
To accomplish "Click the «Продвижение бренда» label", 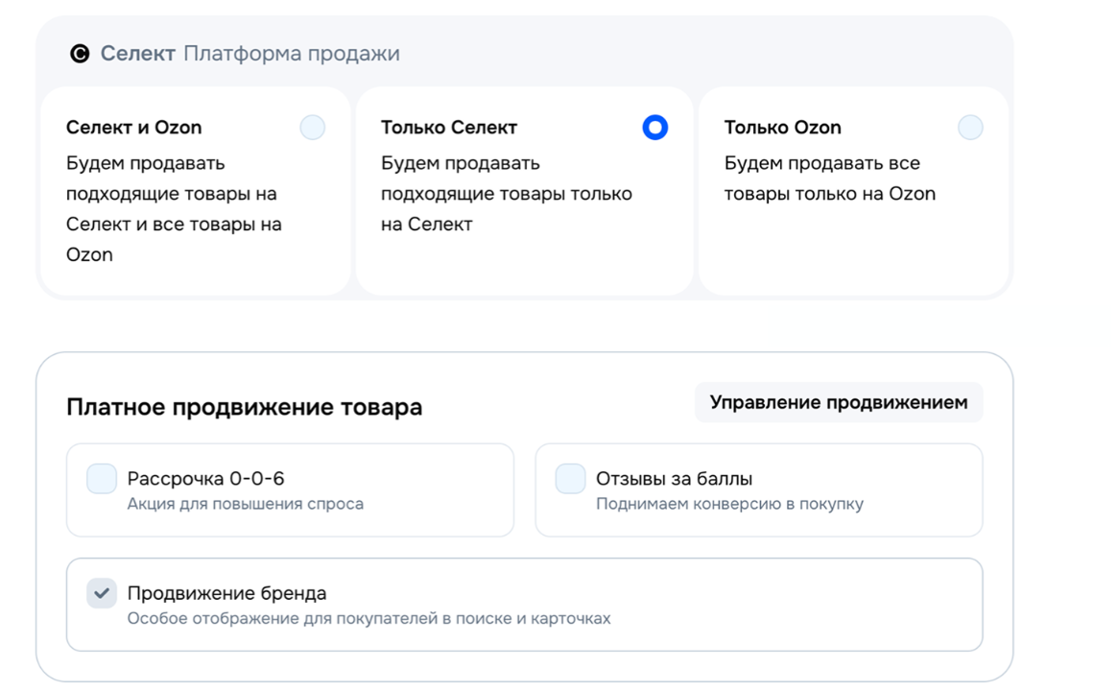I will (226, 593).
